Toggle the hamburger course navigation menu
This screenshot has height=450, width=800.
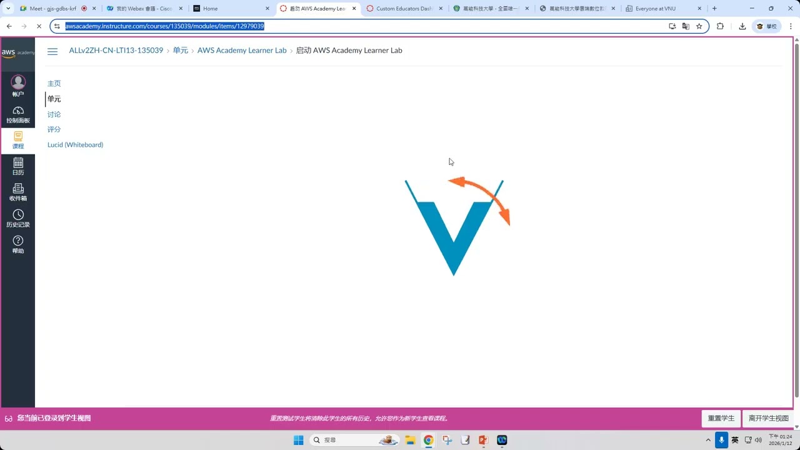(x=52, y=51)
